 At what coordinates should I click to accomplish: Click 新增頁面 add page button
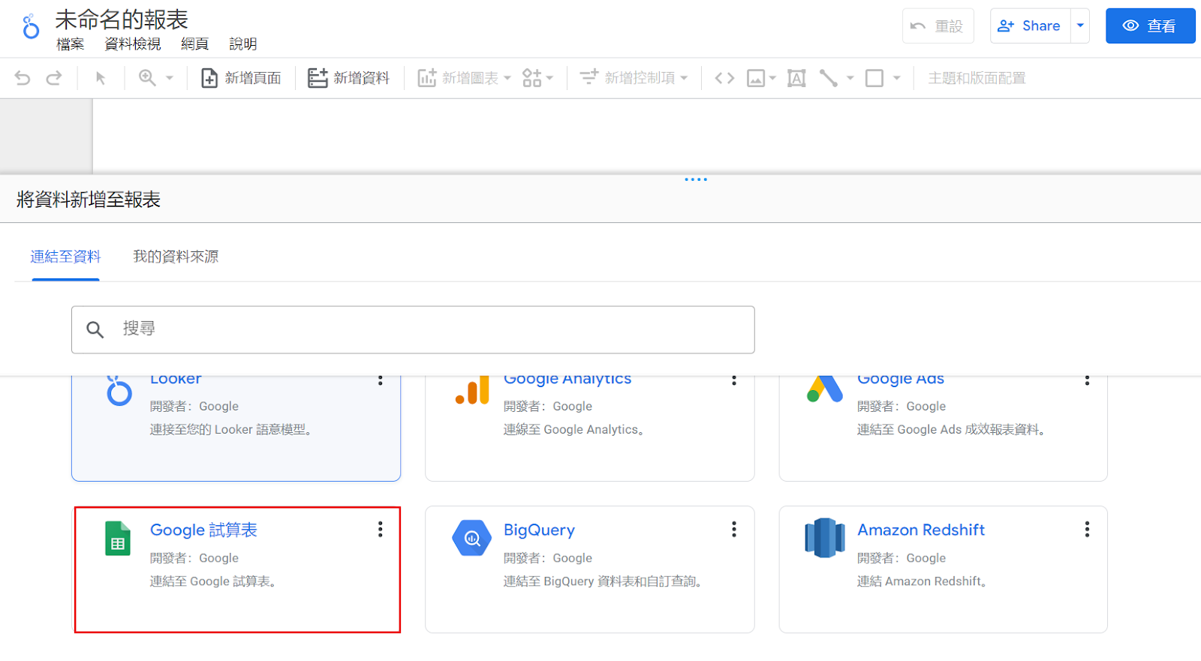(x=241, y=78)
